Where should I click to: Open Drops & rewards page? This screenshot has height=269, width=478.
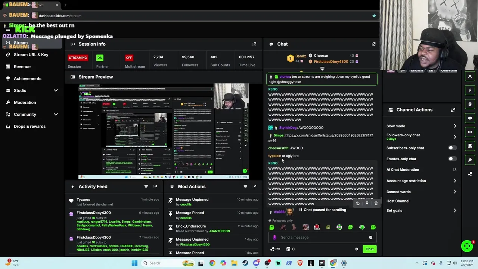[30, 126]
